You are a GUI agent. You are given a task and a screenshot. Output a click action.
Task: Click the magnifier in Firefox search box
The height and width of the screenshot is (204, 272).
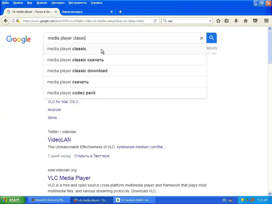pos(165,21)
